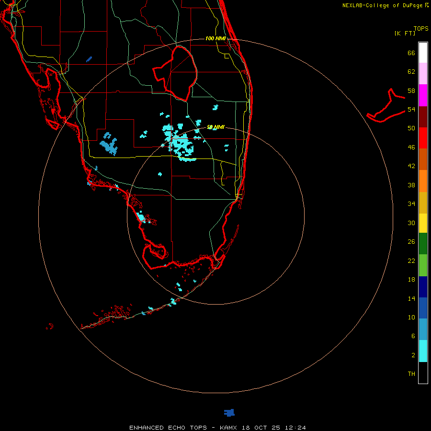Image resolution: width=431 pixels, height=431 pixels.
Task: Click the Bahamas island outline on the right
Action: pyautogui.click(x=386, y=106)
